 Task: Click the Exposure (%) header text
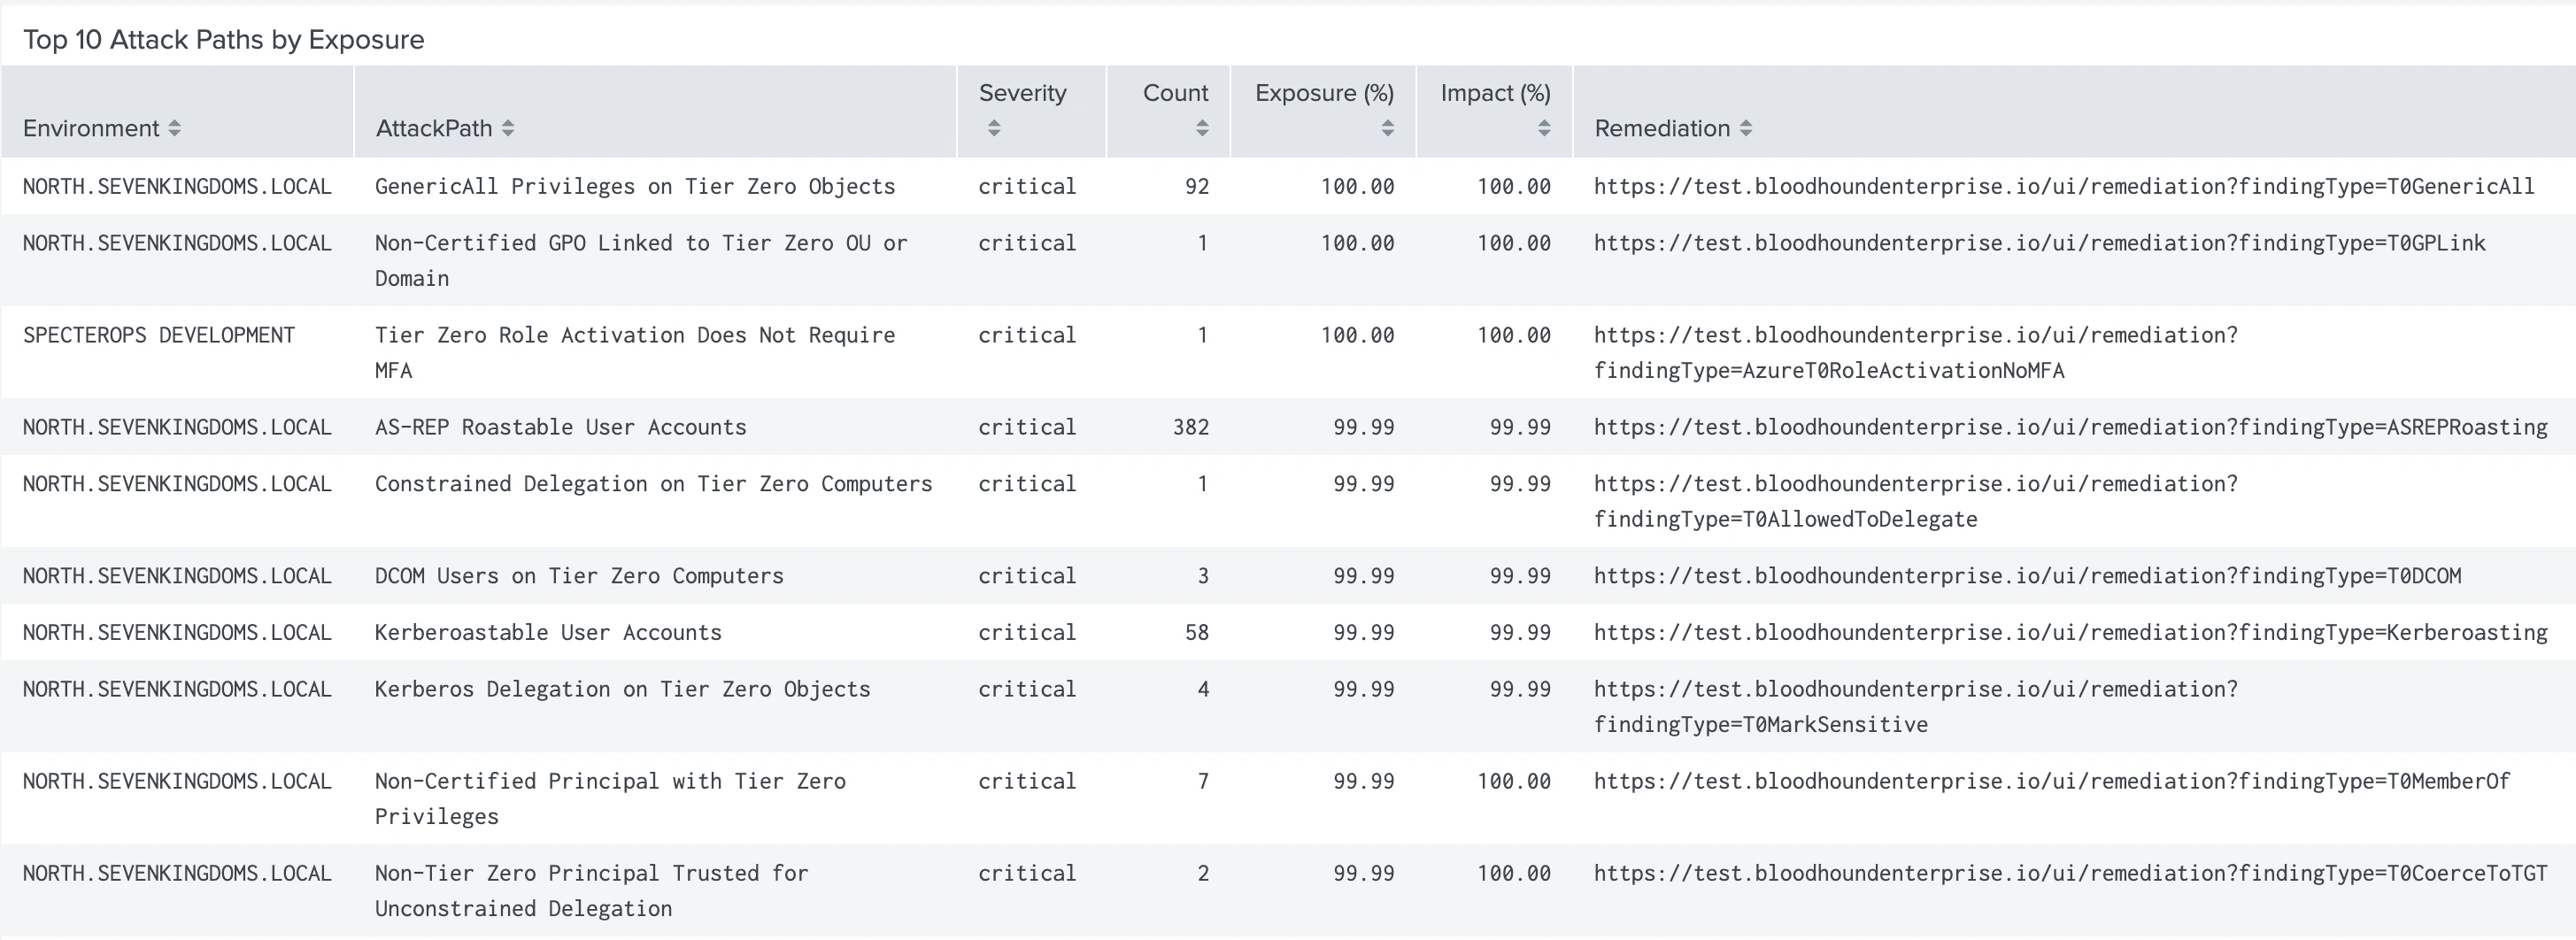[1325, 93]
